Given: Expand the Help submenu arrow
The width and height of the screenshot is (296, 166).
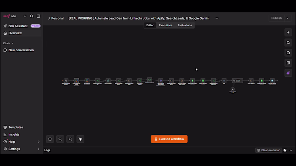Looking at the screenshot, I should [39, 142].
